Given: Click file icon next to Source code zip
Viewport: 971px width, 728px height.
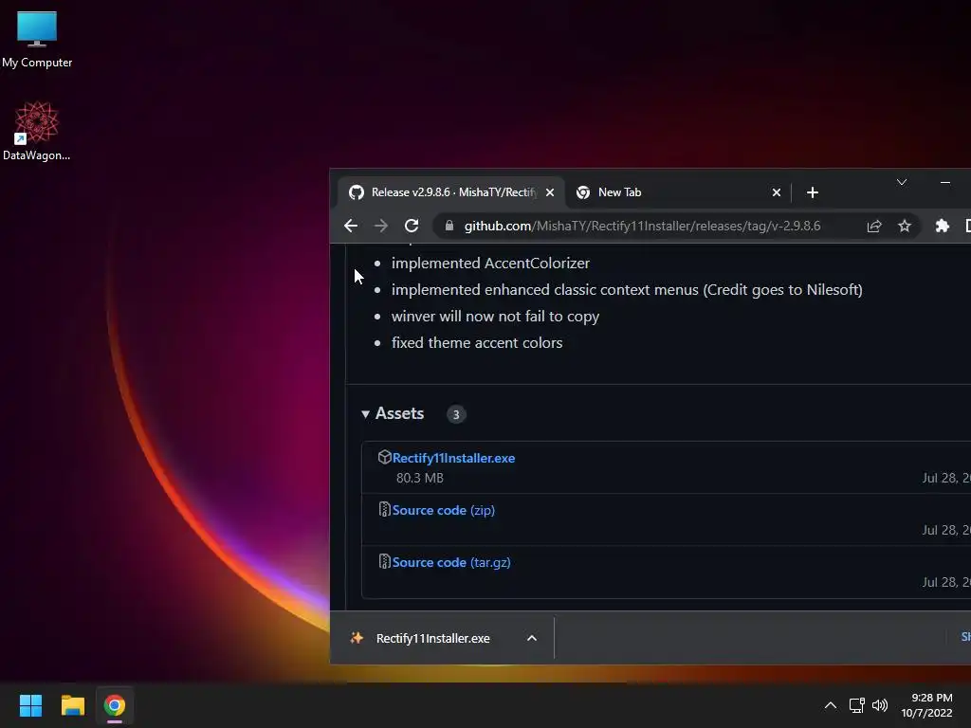Looking at the screenshot, I should point(384,509).
